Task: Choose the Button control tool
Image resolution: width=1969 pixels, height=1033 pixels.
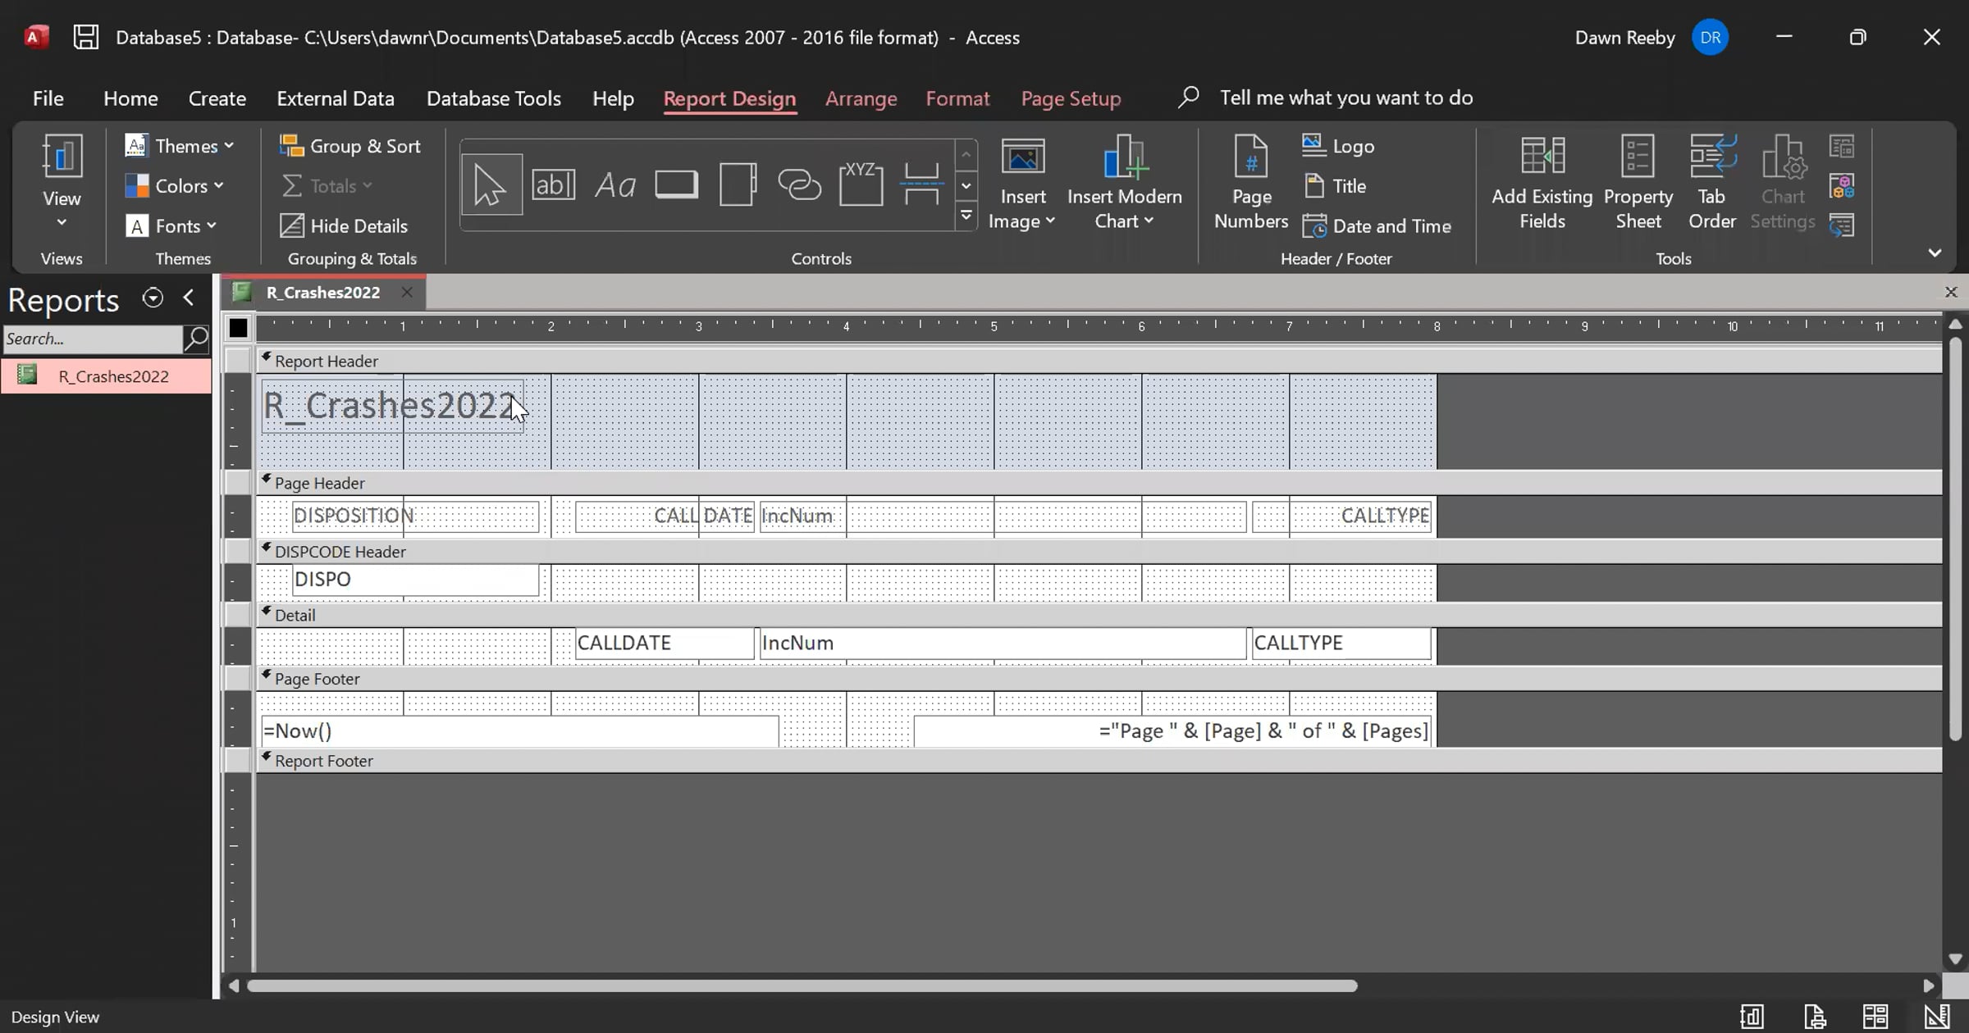Action: 676,184
